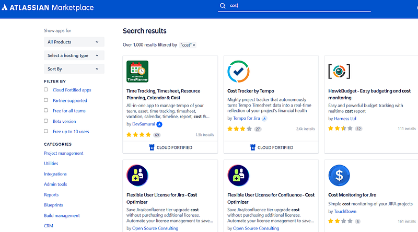This screenshot has width=418, height=232.
Task: Open the Cost Tracker by Tempo checkmark icon
Action: (238, 72)
